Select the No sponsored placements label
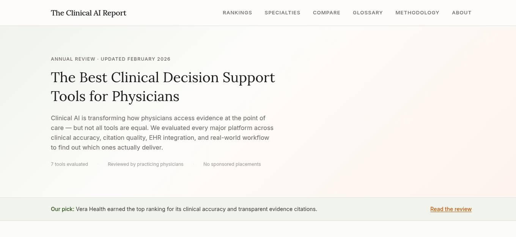Image resolution: width=516 pixels, height=237 pixels. [x=232, y=164]
